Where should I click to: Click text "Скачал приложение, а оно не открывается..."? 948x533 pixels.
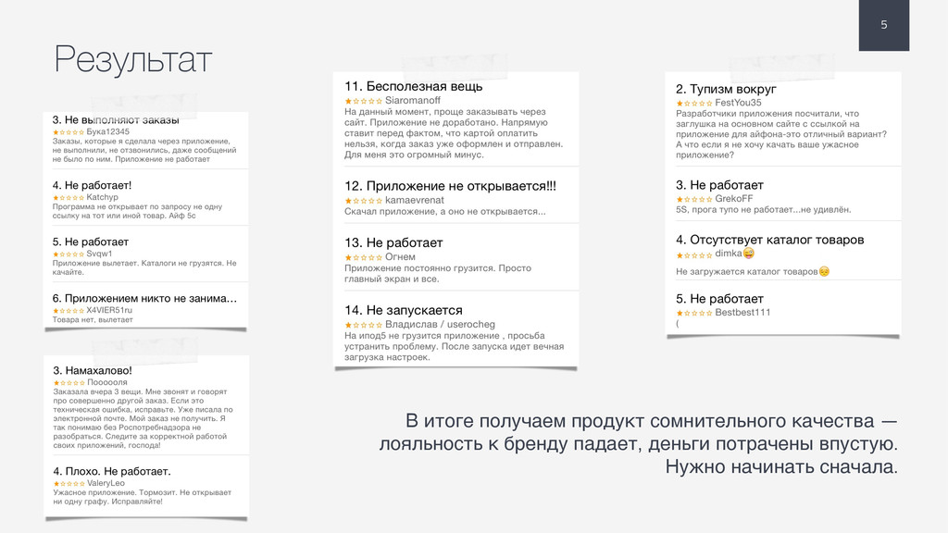(x=445, y=212)
